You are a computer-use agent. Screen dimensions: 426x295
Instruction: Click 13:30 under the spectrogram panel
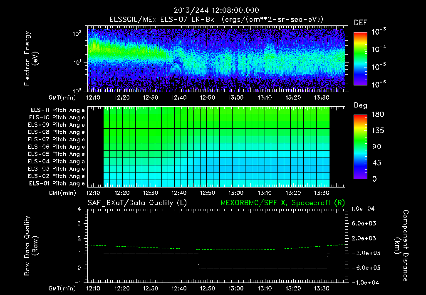click(x=322, y=97)
